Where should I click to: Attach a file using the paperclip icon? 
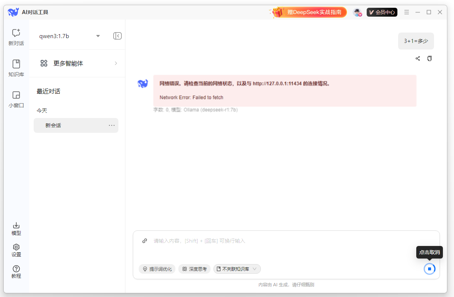click(144, 241)
